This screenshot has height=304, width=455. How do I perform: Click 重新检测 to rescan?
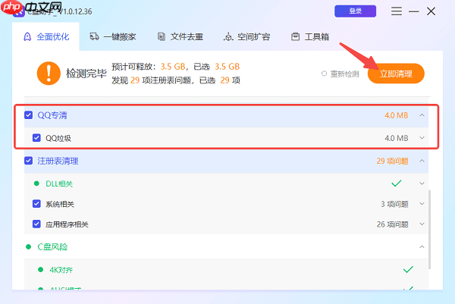point(344,74)
